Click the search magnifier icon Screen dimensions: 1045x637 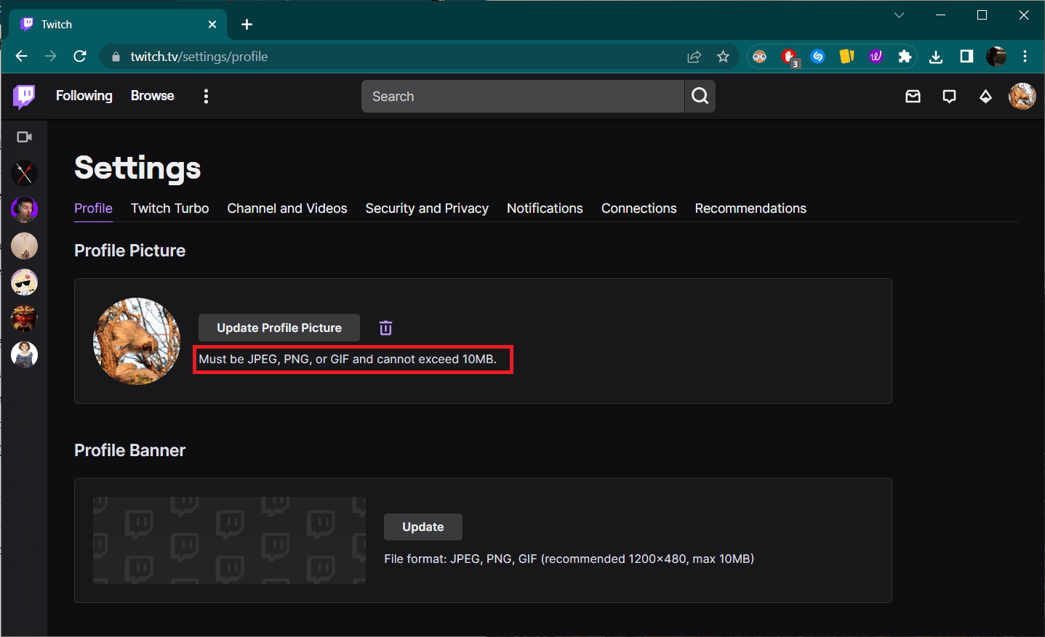pyautogui.click(x=699, y=96)
